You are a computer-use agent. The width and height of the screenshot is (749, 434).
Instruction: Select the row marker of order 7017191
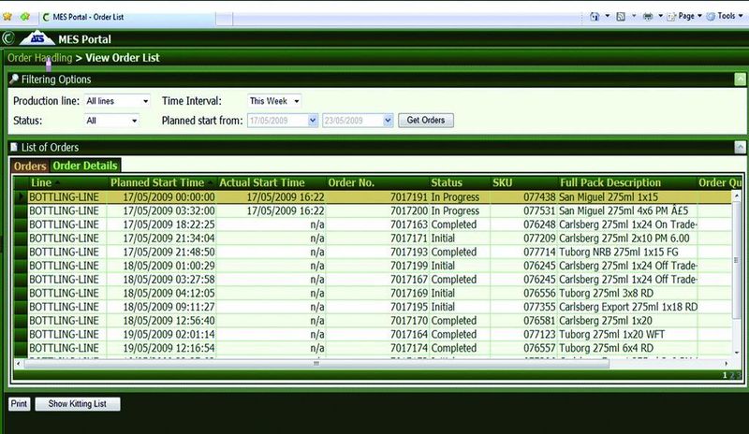coord(21,197)
